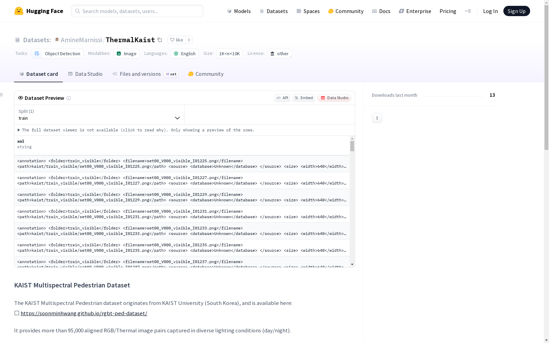Select the Dataset card tab
Image resolution: width=549 pixels, height=343 pixels.
(38, 74)
